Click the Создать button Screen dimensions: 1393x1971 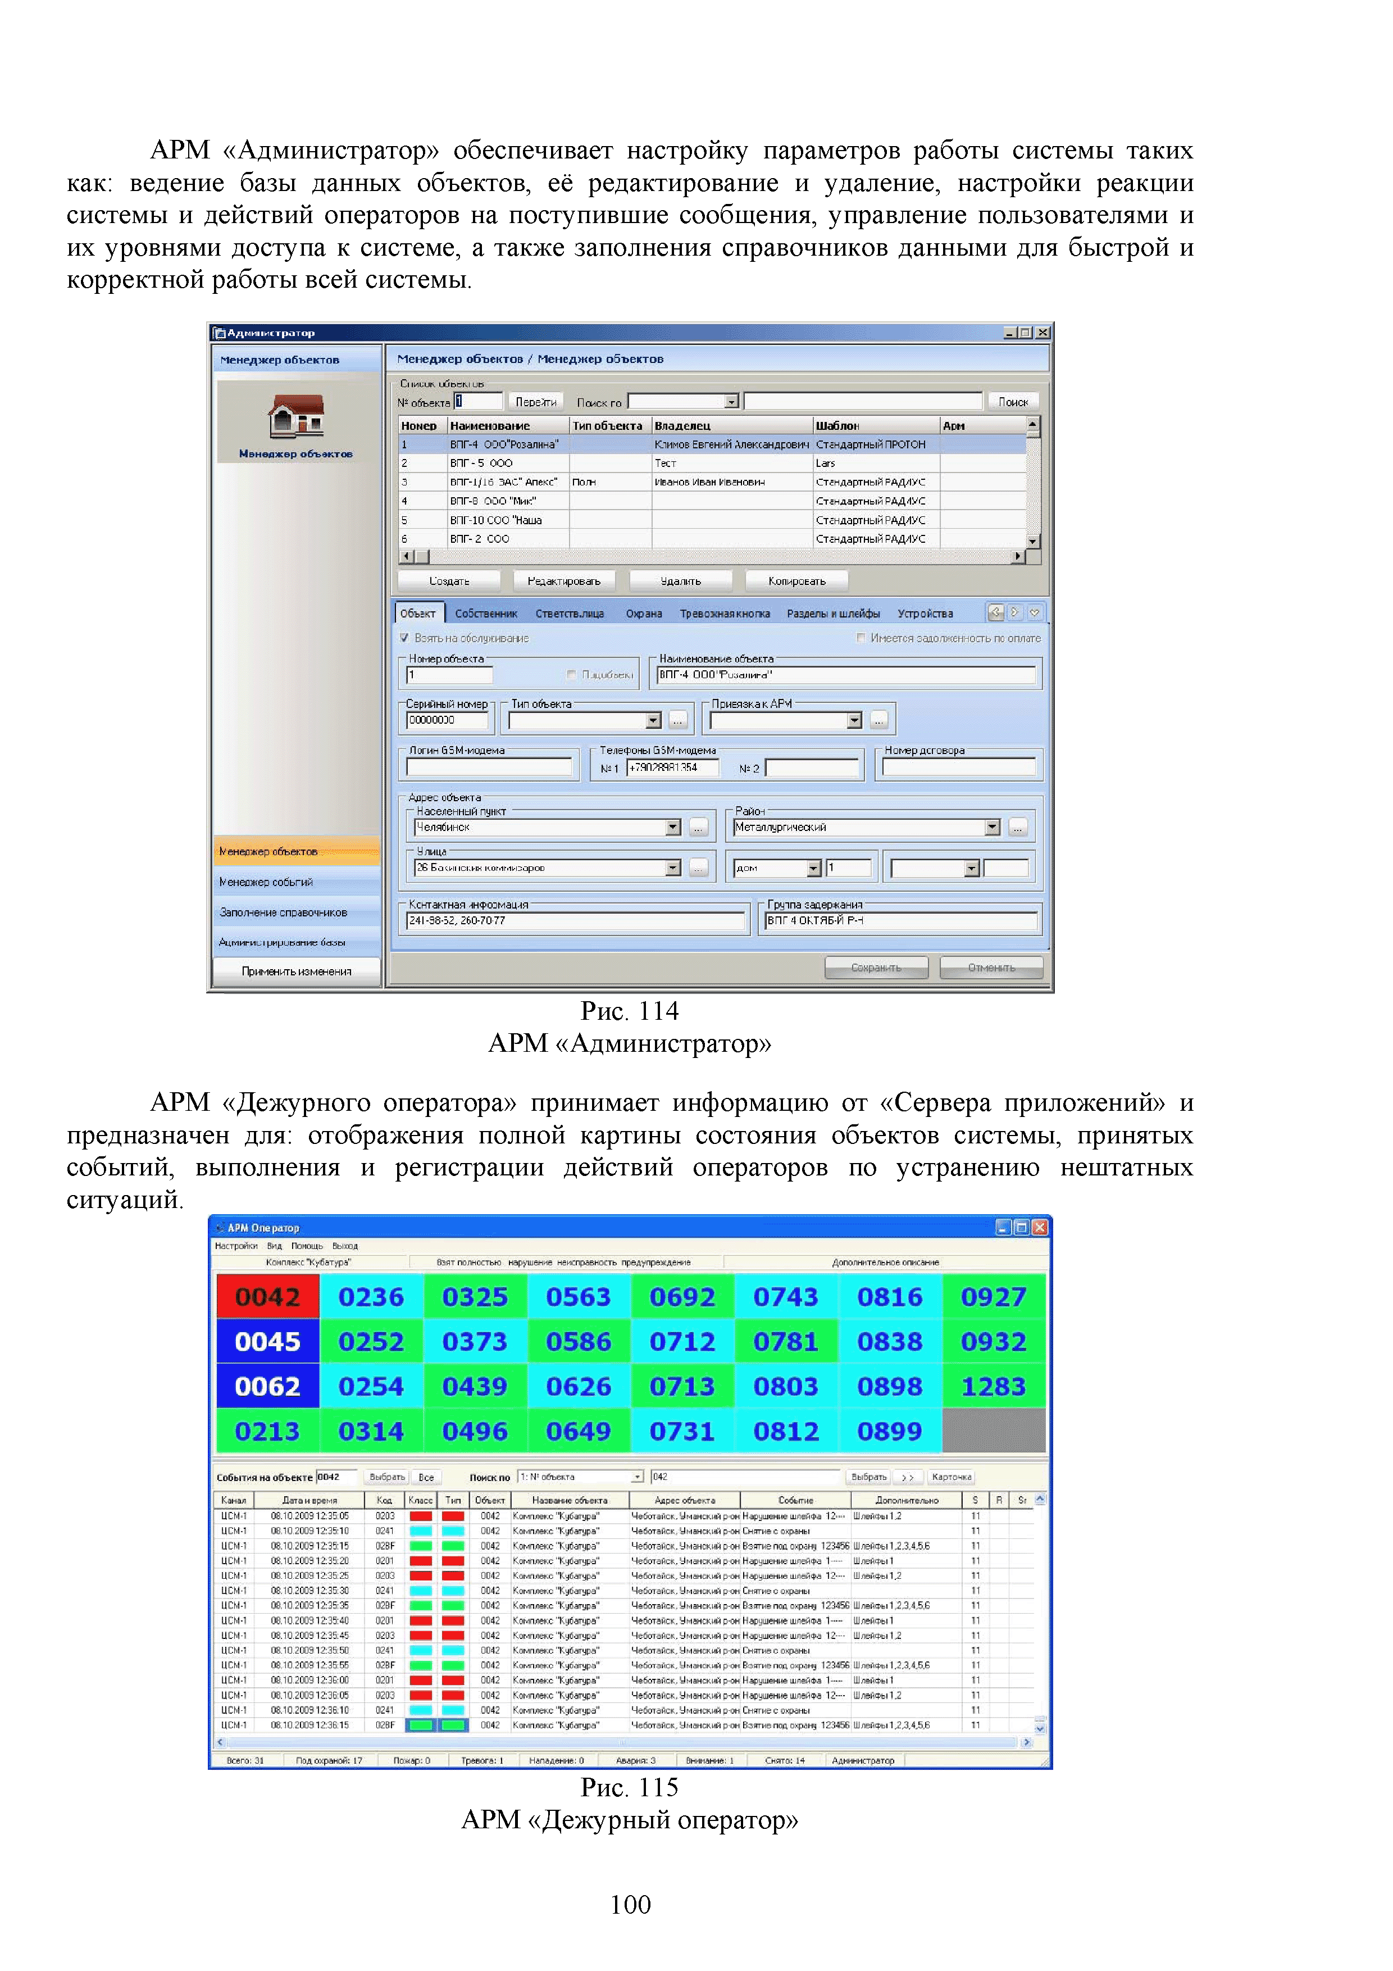(x=449, y=581)
